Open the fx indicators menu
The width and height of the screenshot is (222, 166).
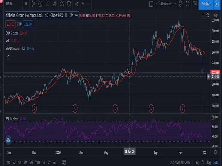(47, 4)
